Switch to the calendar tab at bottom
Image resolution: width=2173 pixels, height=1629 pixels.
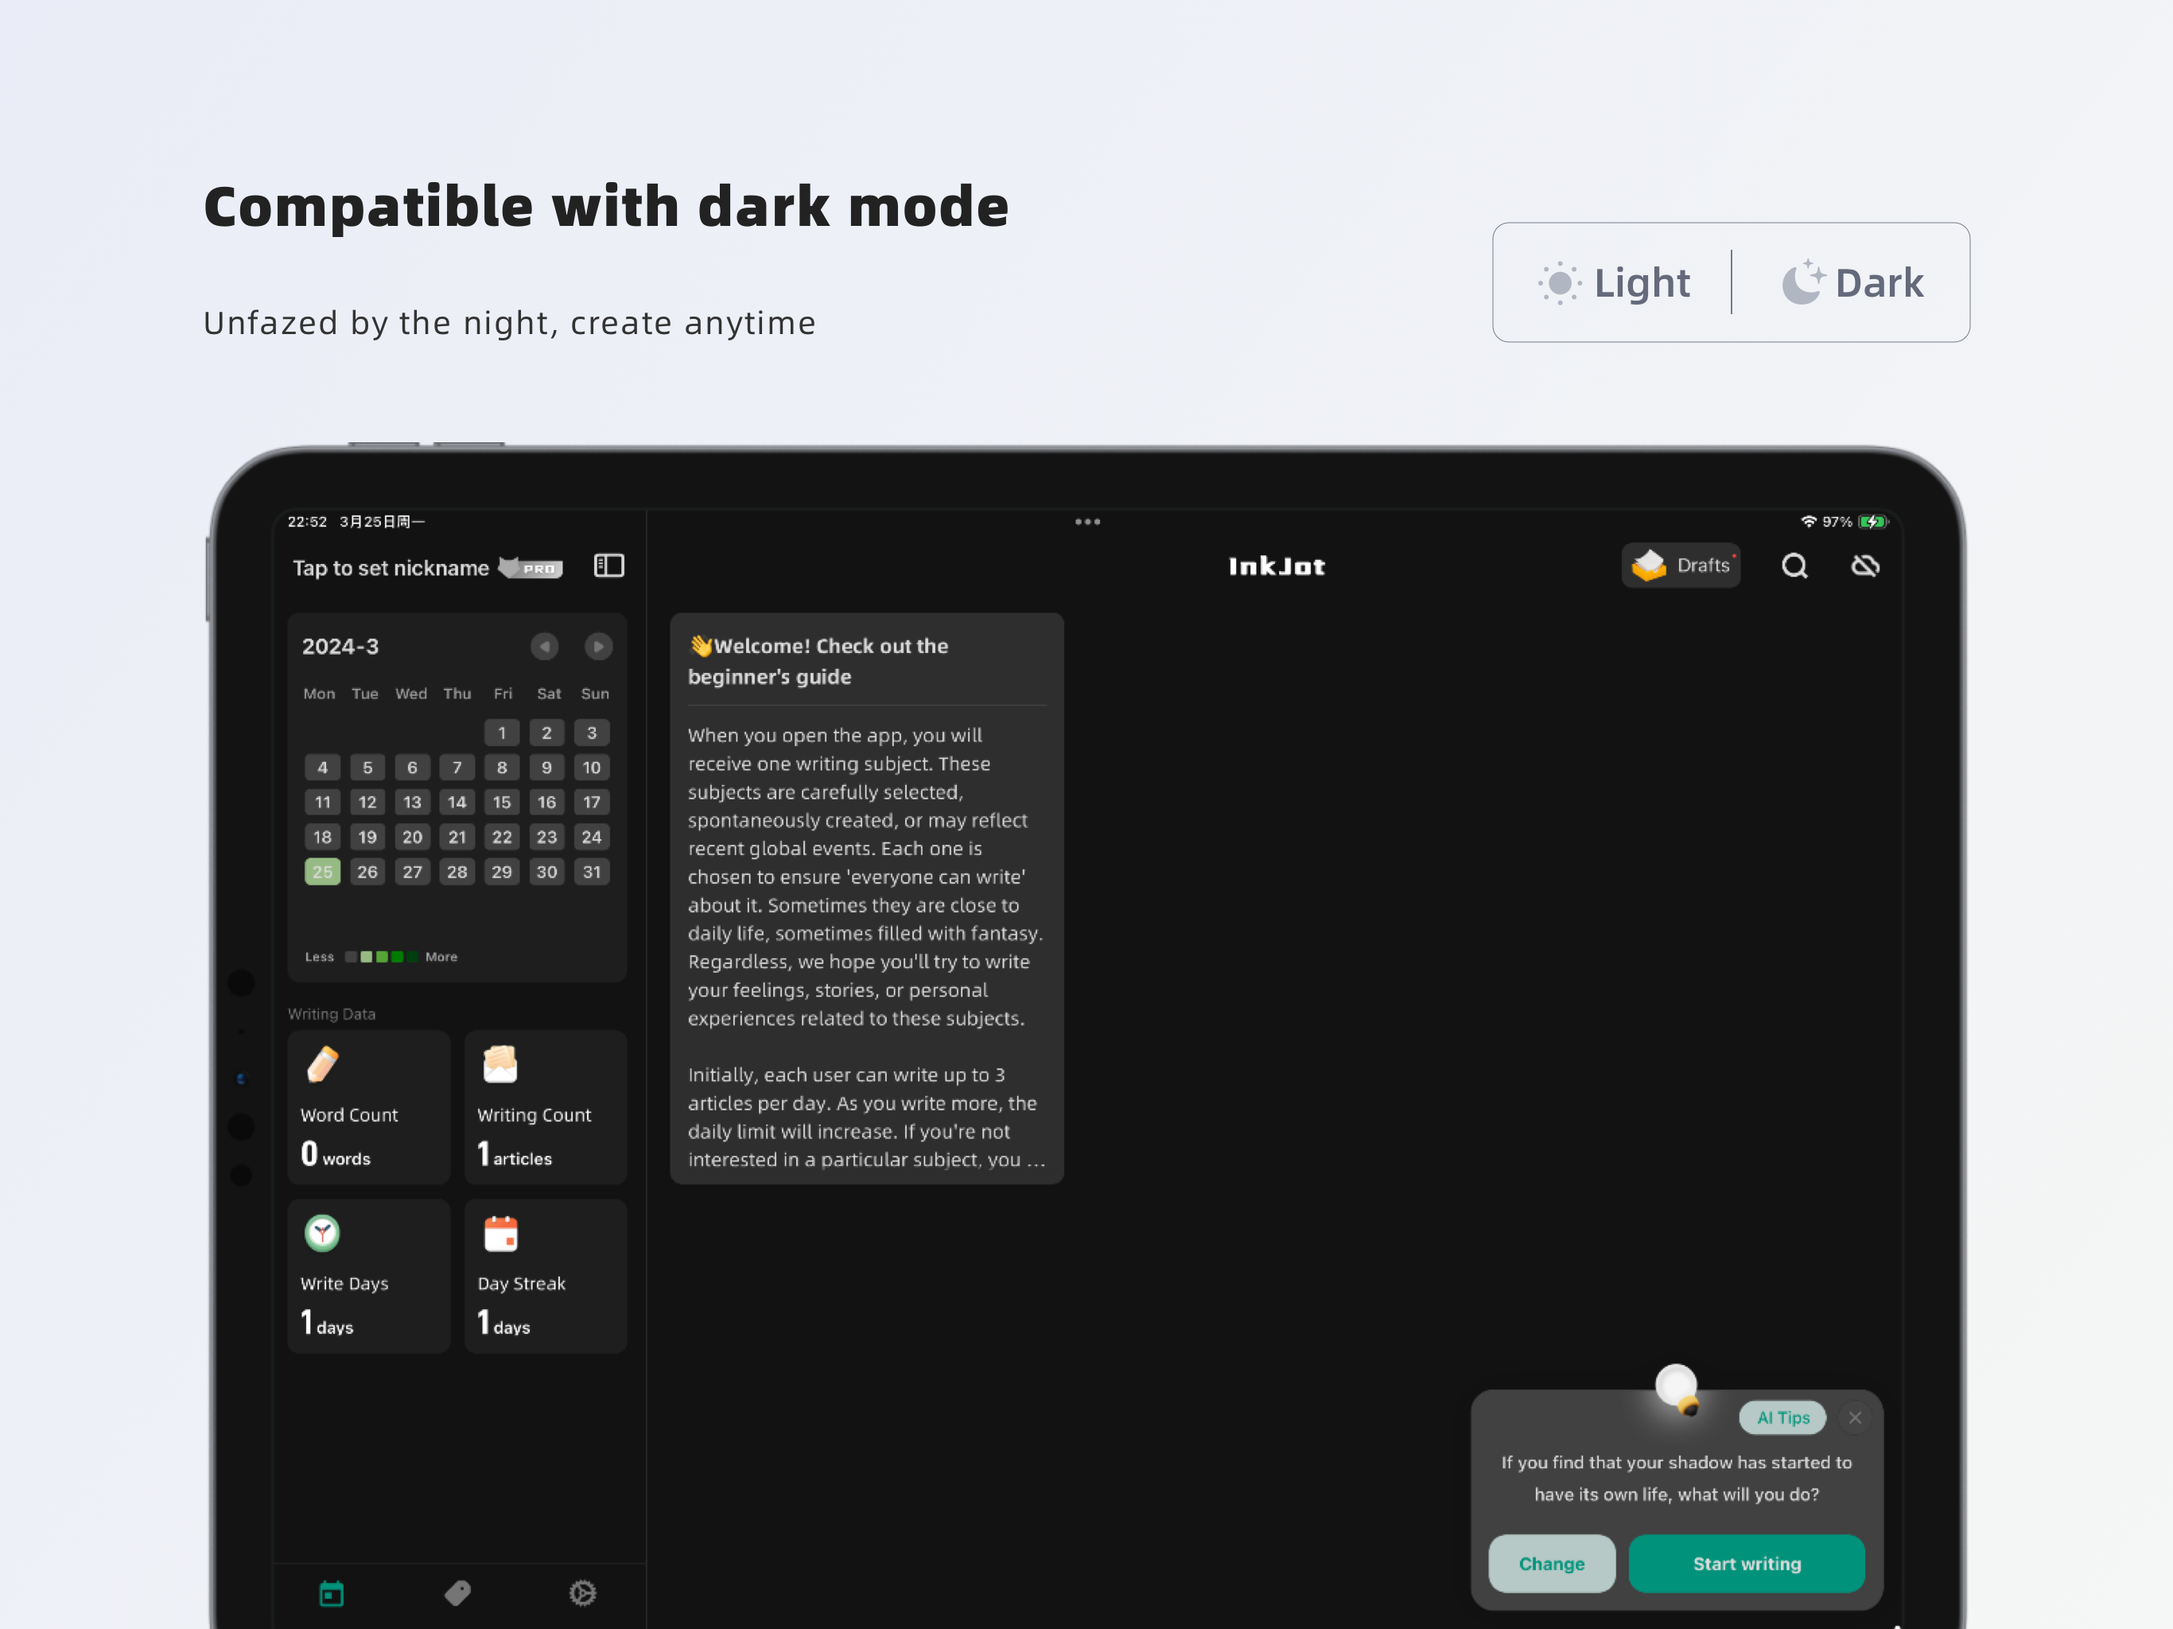point(332,1594)
